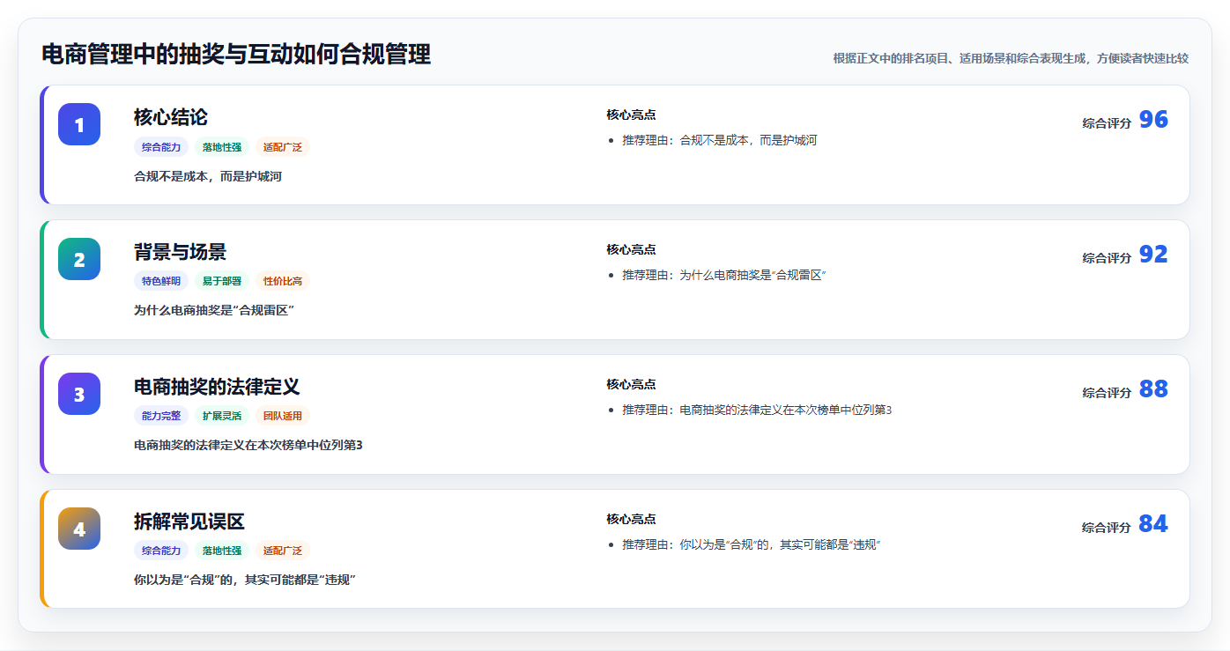Click the 综合评分 label beside 88
This screenshot has height=651, width=1230.
click(1107, 393)
